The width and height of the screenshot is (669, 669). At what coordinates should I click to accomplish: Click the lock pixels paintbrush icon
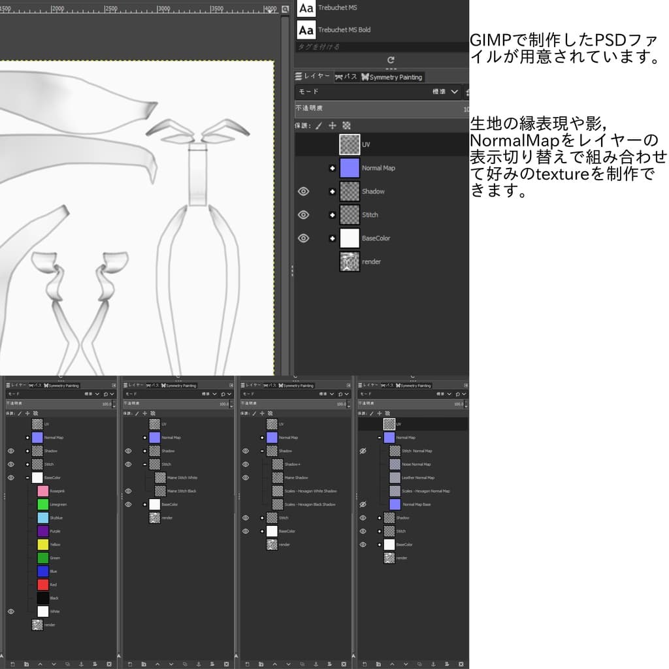point(319,124)
